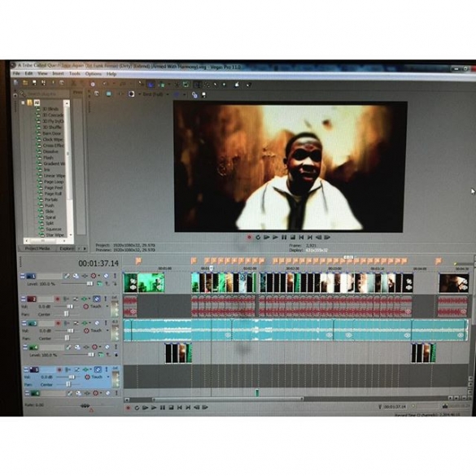Viewport: 476px width, 476px height.
Task: Open Track FX on video track 1
Action: pos(76,276)
